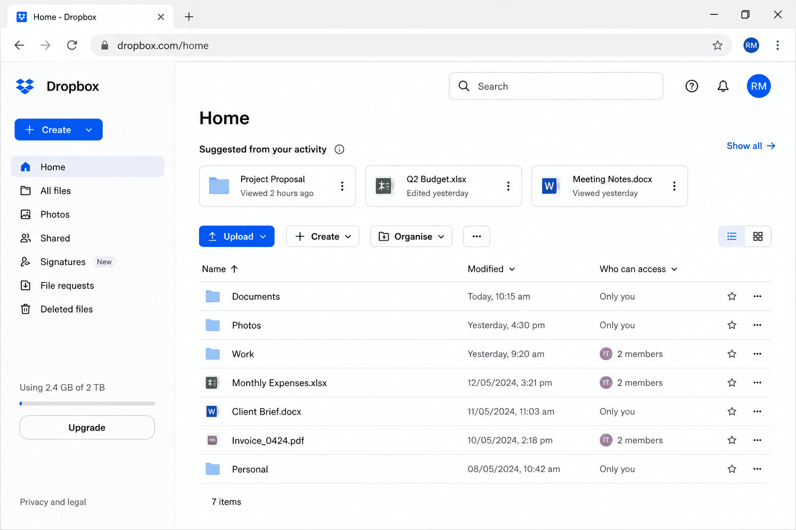Open more actions for Personal row
796x530 pixels.
[757, 469]
